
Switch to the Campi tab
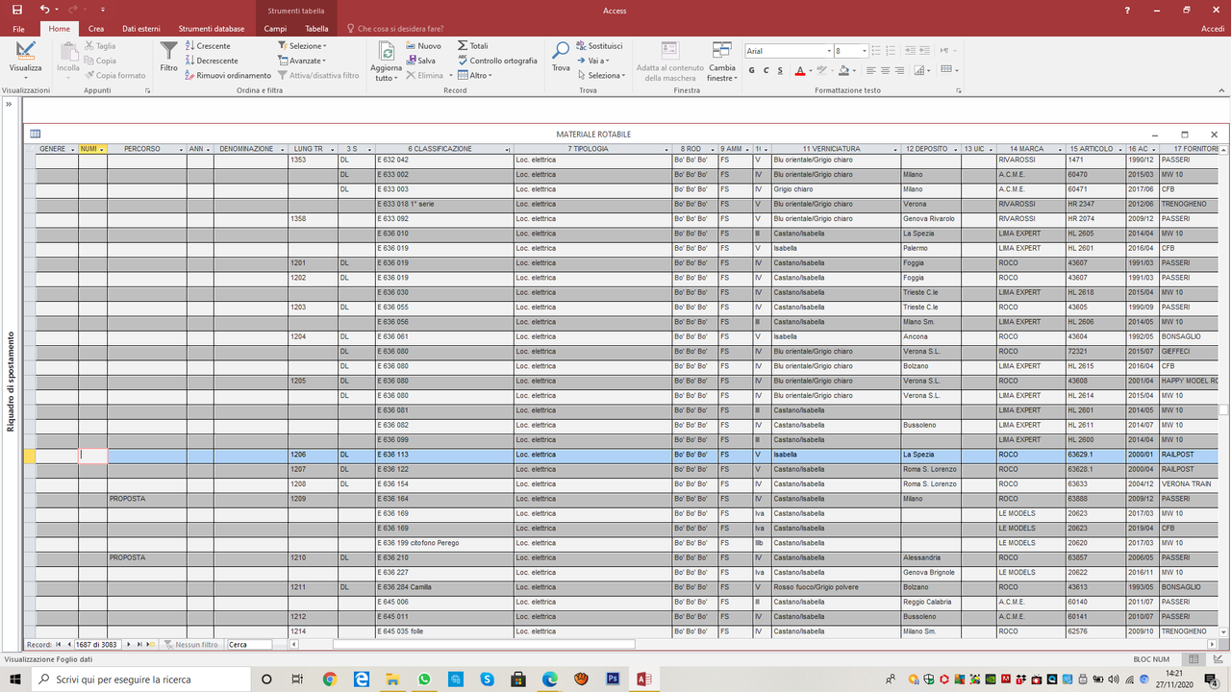click(275, 29)
